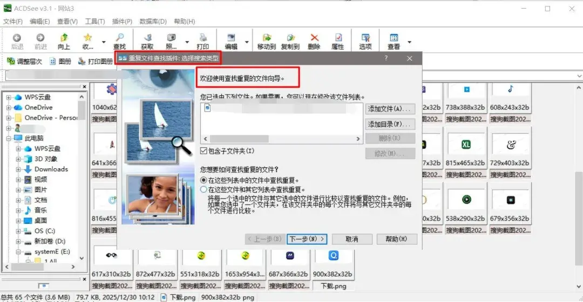Click 添加目录(F)... button
The width and height of the screenshot is (583, 302).
[390, 124]
